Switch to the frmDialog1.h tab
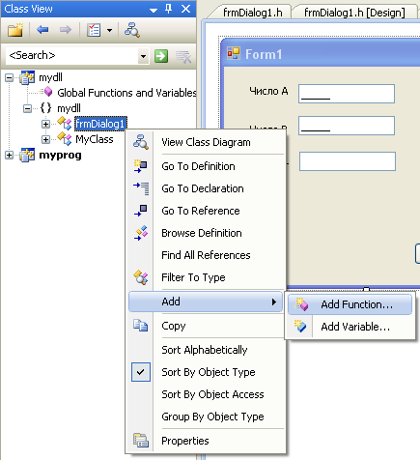Screen dimensions: 420x460 [x=252, y=13]
